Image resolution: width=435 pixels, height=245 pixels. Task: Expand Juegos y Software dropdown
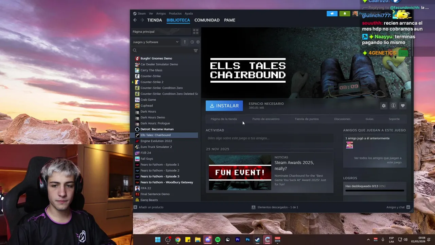(x=156, y=42)
